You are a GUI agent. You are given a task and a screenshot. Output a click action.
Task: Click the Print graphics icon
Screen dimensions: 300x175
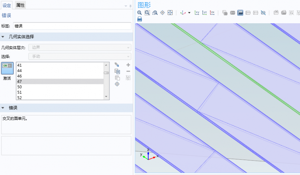139,19
